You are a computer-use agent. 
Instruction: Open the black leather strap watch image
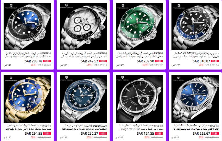139,99
